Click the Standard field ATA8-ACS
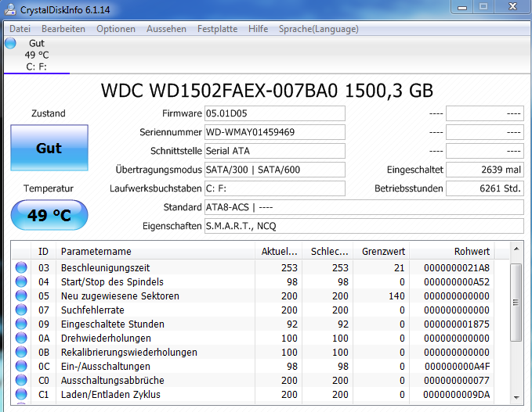This screenshot has height=412, width=532. tap(364, 207)
